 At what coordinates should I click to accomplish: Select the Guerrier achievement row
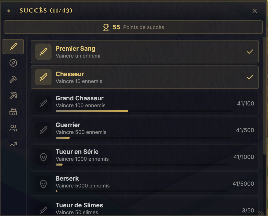[144, 130]
